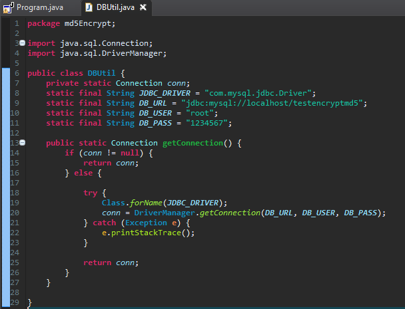Click the try keyword on line 18
Screen dimensions: 405x309
click(x=90, y=193)
